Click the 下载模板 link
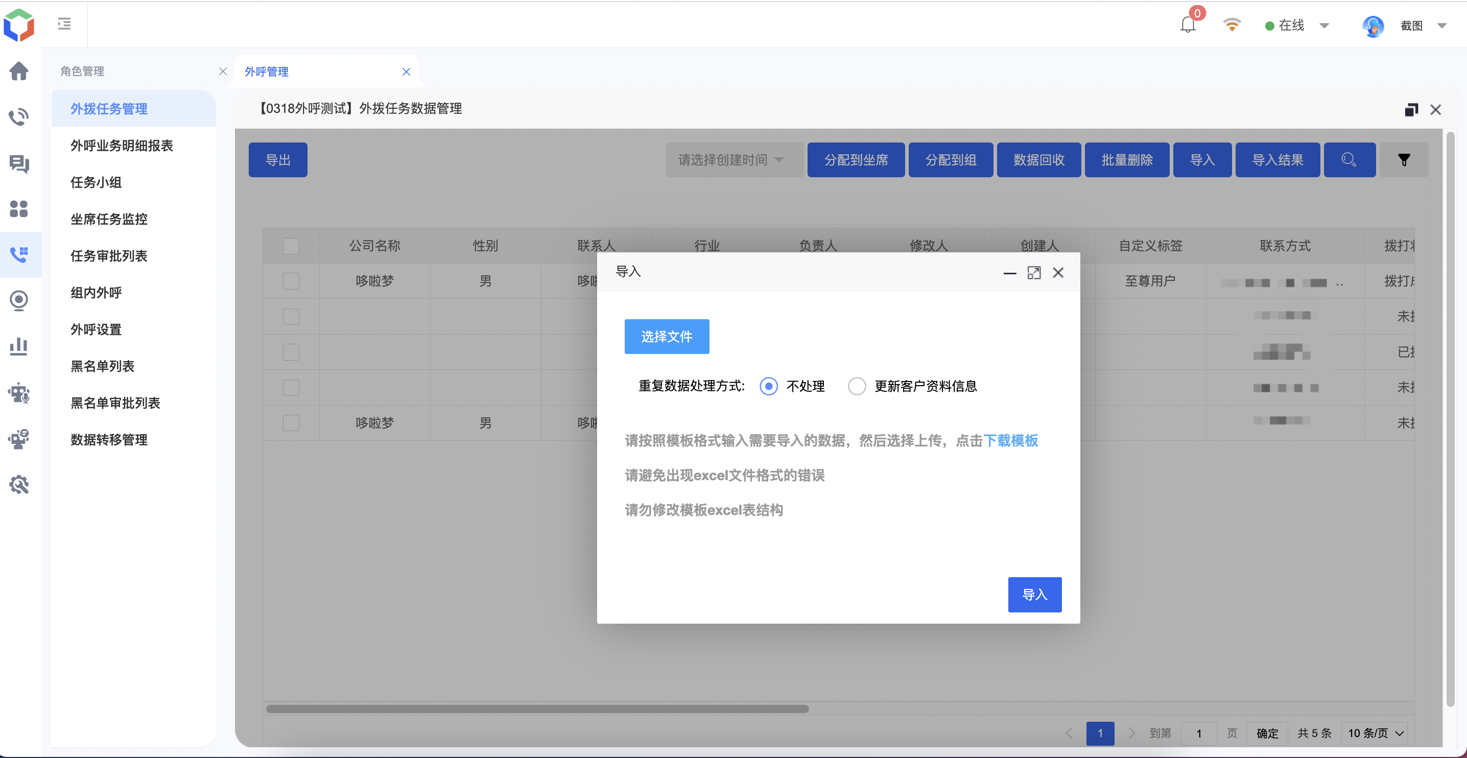The width and height of the screenshot is (1467, 758). click(1011, 440)
